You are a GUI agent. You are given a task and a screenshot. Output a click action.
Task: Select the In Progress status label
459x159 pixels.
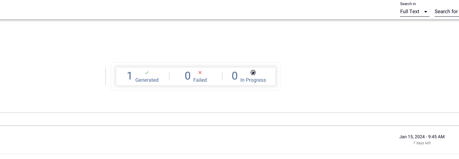tap(253, 80)
